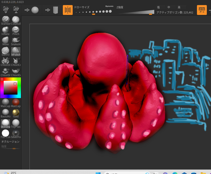Apply the ToyPlastic material
Image resolution: width=211 pixels, height=174 pixels.
point(16,123)
